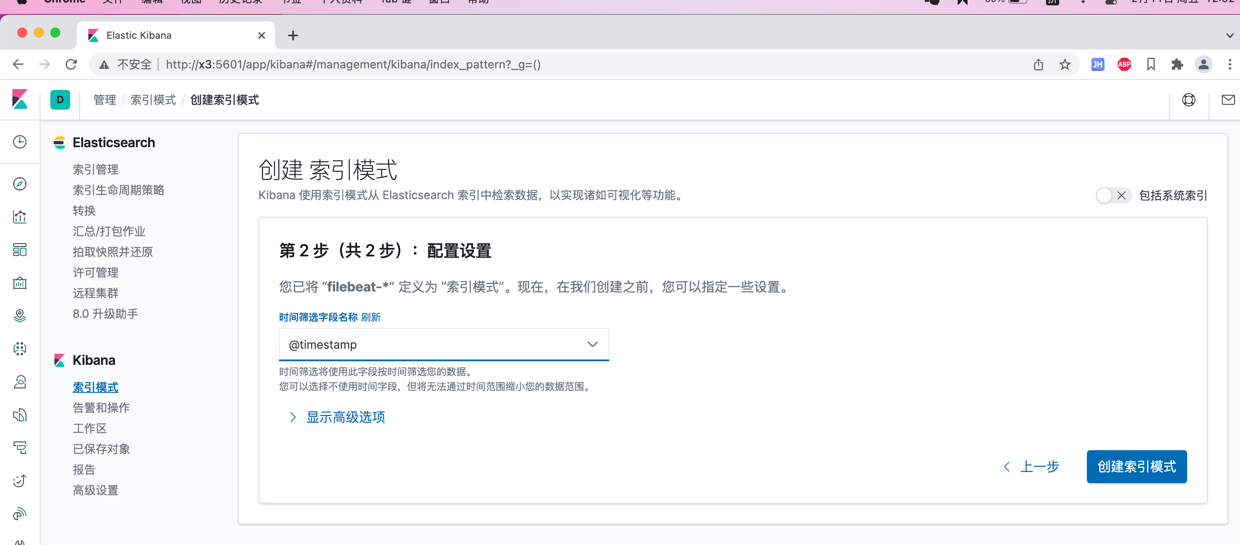Click the 不安全 site security warning
This screenshot has height=545, width=1240.
[x=125, y=64]
